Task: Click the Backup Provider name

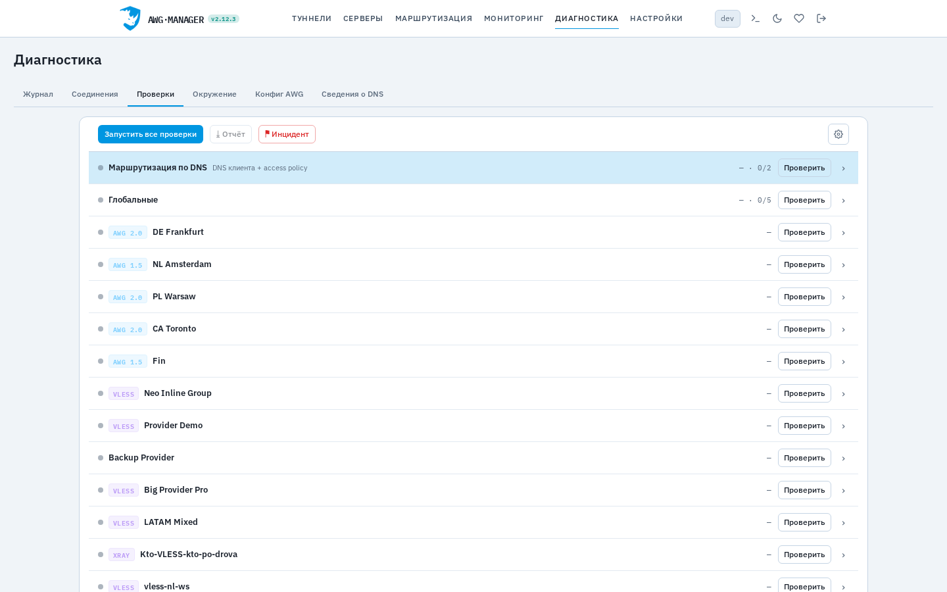Action: tap(141, 458)
